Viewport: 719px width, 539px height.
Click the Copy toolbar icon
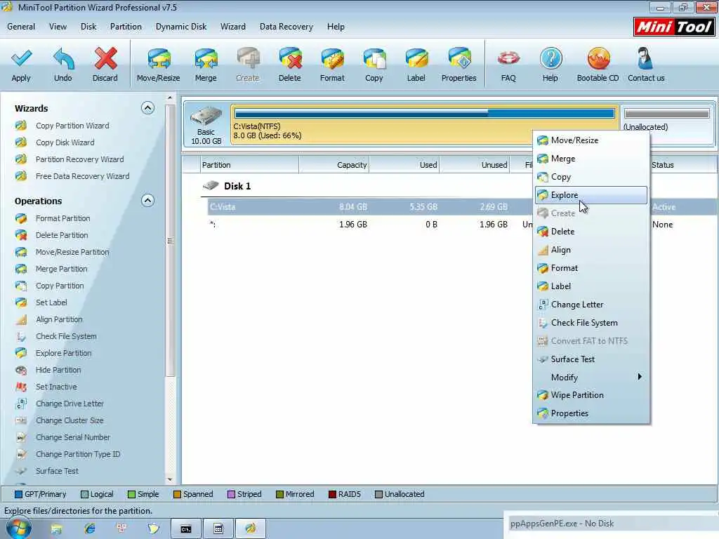[x=374, y=59]
